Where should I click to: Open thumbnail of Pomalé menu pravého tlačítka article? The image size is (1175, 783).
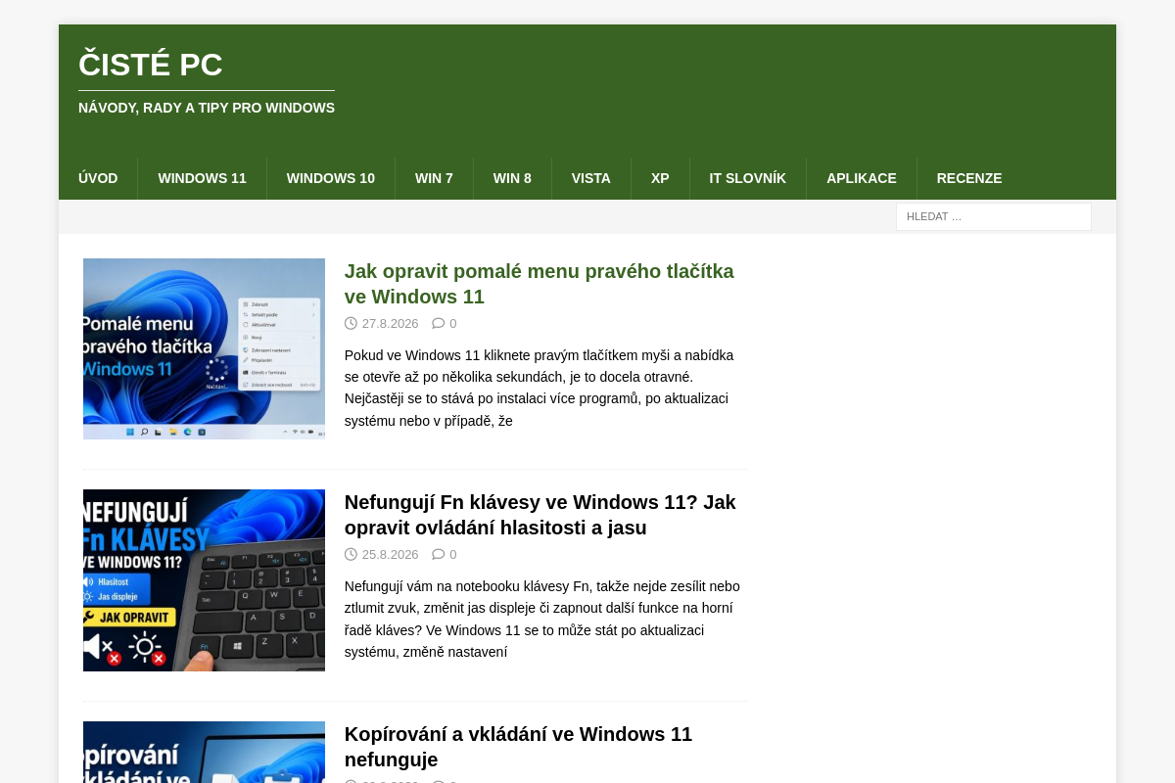pos(204,348)
